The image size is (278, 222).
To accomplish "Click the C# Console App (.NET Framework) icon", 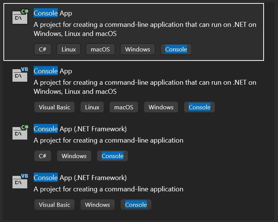I will [x=20, y=132].
